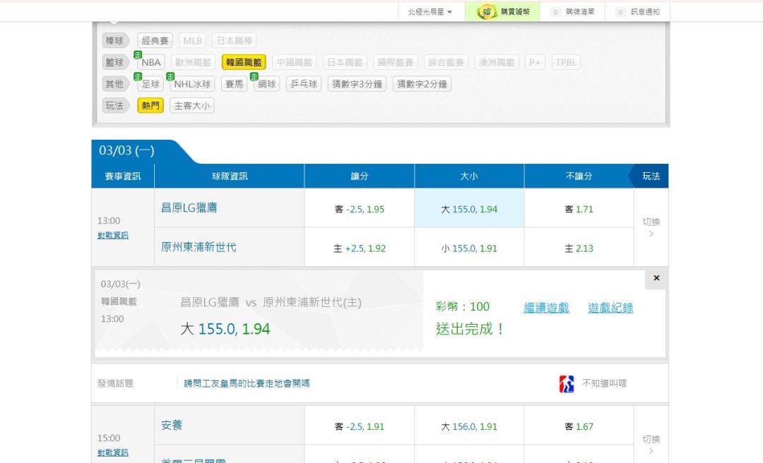The height and width of the screenshot is (463, 763).
Task: Switch play type to 熱門
Action: pyautogui.click(x=150, y=106)
